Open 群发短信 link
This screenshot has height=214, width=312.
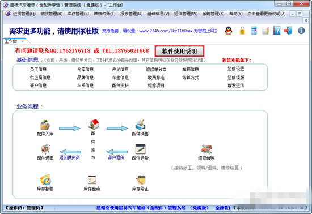coord(236,85)
